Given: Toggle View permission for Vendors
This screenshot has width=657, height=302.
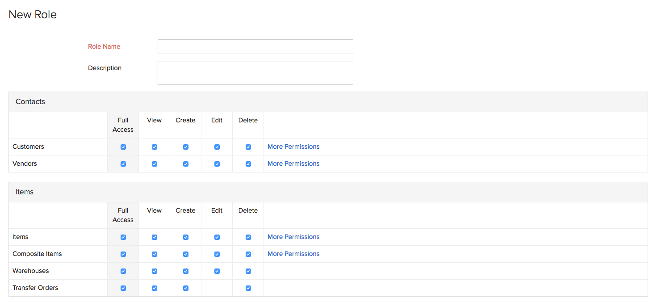Looking at the screenshot, I should (x=155, y=164).
